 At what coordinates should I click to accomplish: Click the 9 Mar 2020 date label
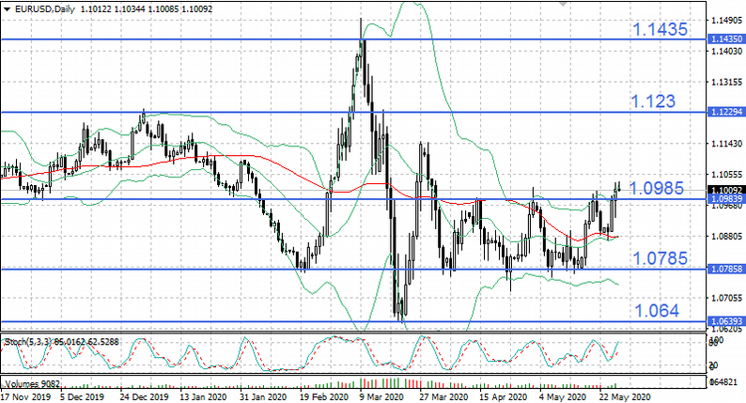click(381, 396)
